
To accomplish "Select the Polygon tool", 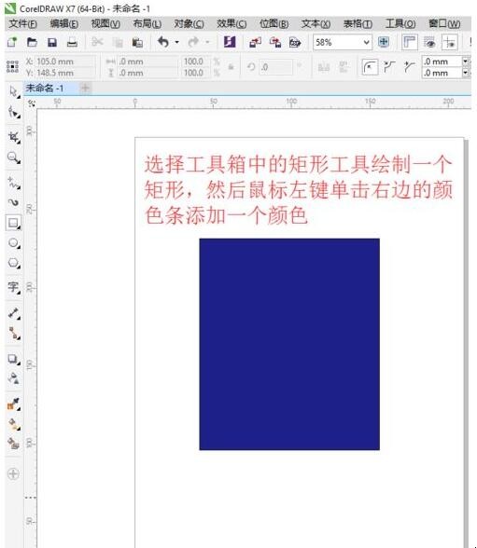I will click(x=13, y=263).
